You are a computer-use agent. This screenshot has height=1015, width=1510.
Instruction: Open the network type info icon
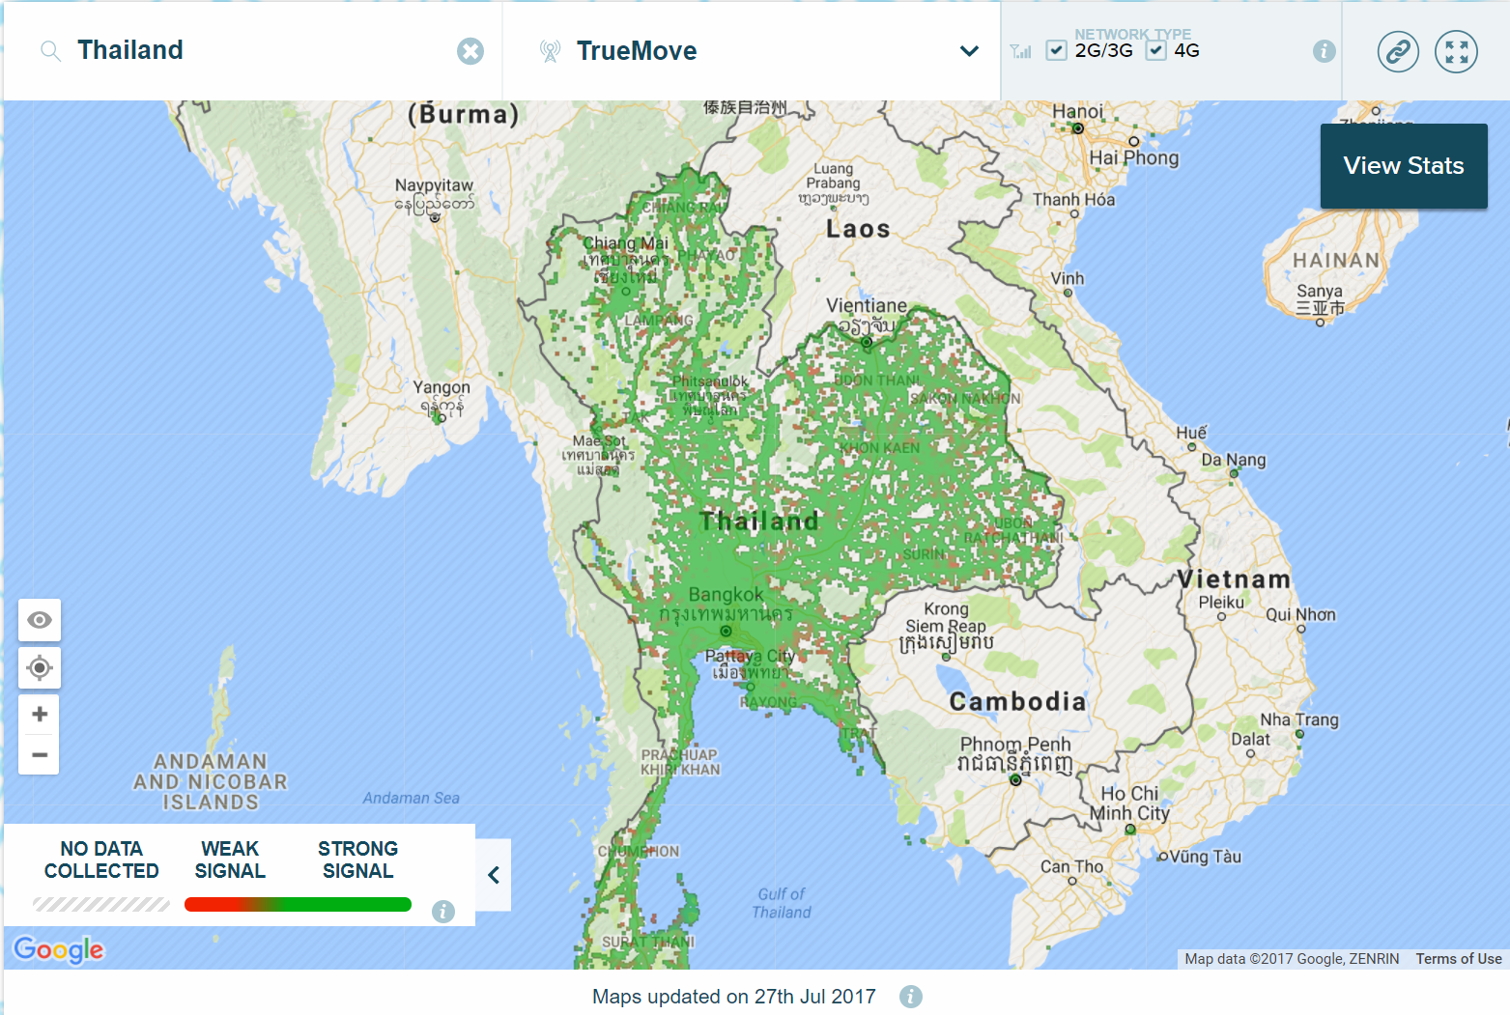click(1325, 51)
